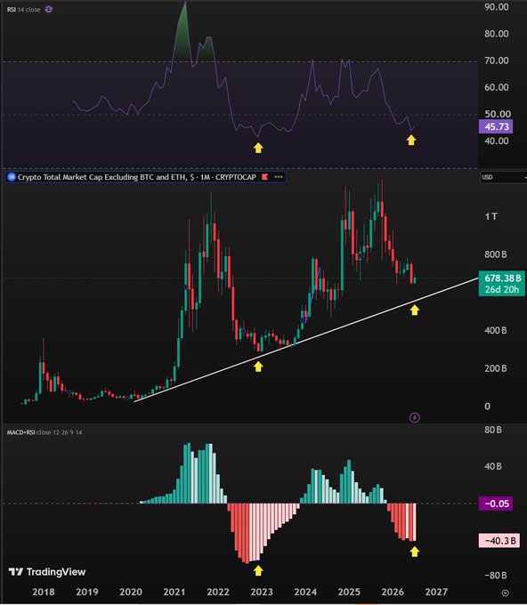527x605 pixels.
Task: Open the USD currency dropdown
Action: click(504, 177)
